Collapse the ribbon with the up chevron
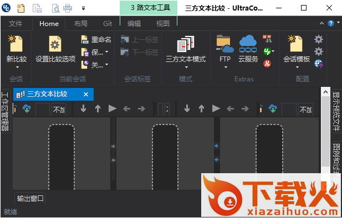The width and height of the screenshot is (342, 218). [321, 23]
